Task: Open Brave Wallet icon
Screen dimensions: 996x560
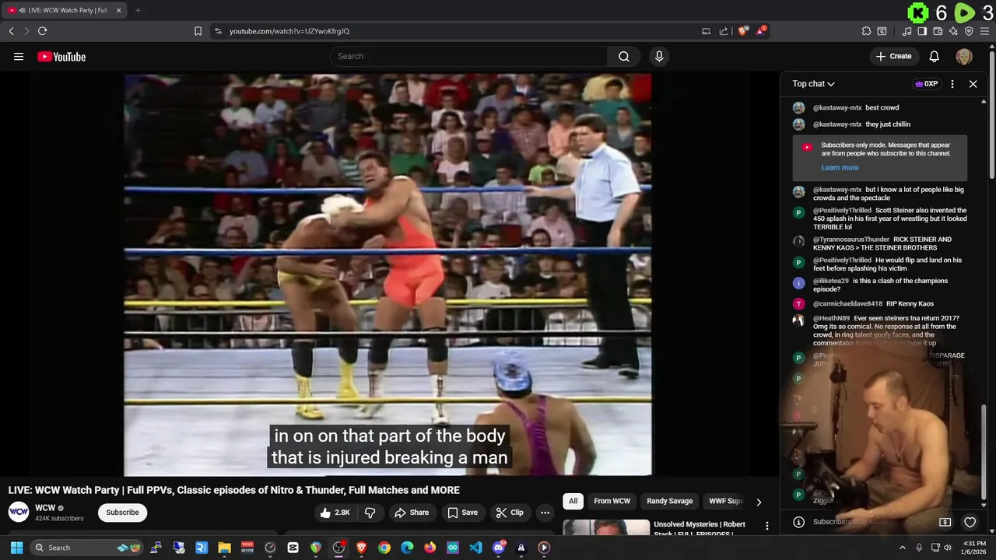Action: 938,31
